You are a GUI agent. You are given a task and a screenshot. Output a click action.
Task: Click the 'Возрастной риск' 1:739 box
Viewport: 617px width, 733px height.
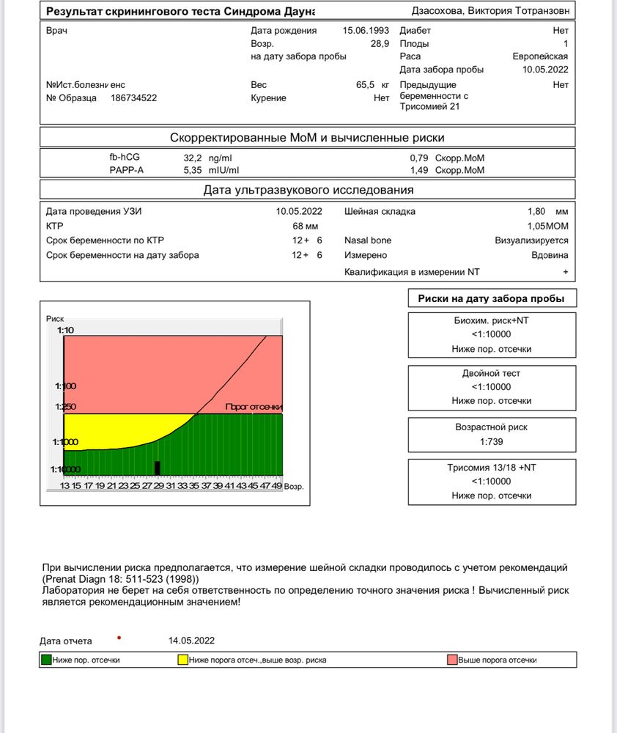[x=491, y=434]
